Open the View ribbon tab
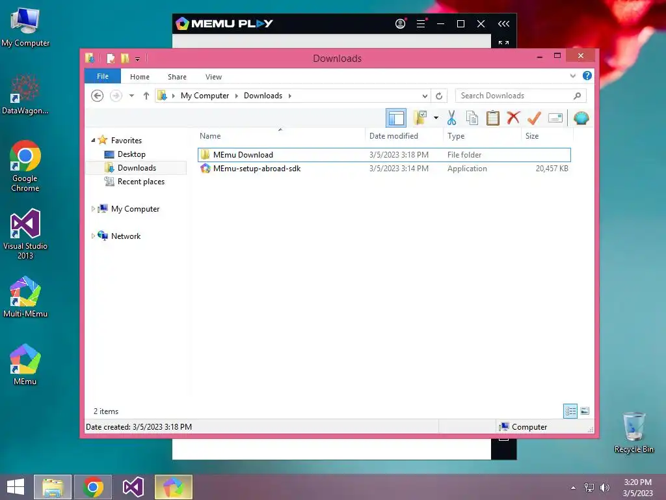The height and width of the screenshot is (500, 666). click(x=213, y=77)
